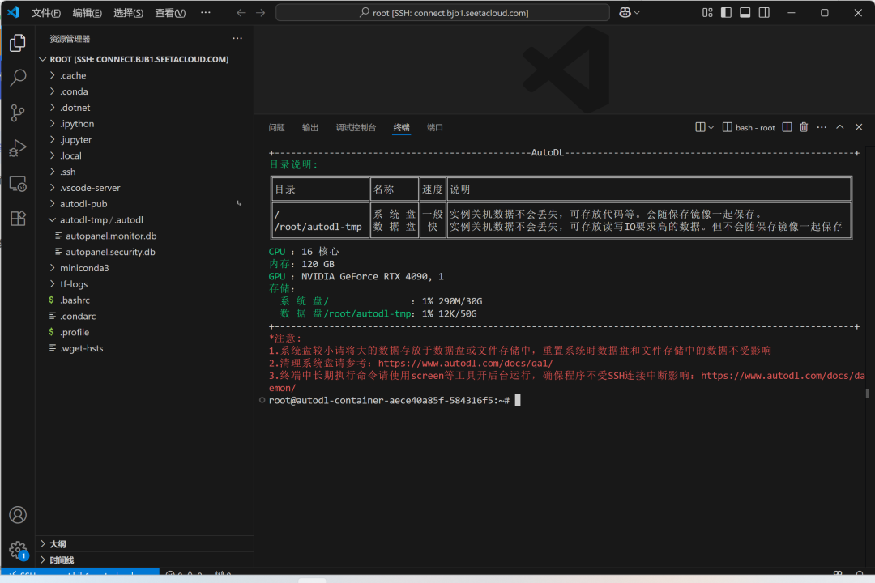The image size is (875, 583).
Task: Open the .wget-hsts file
Action: pyautogui.click(x=145, y=348)
